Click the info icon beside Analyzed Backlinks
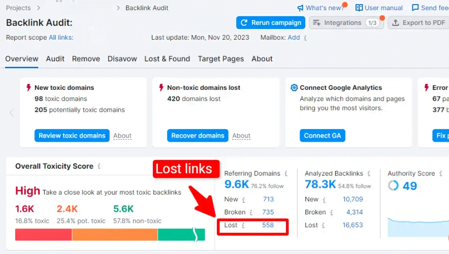Screen dimensions: 449x254 369,174
